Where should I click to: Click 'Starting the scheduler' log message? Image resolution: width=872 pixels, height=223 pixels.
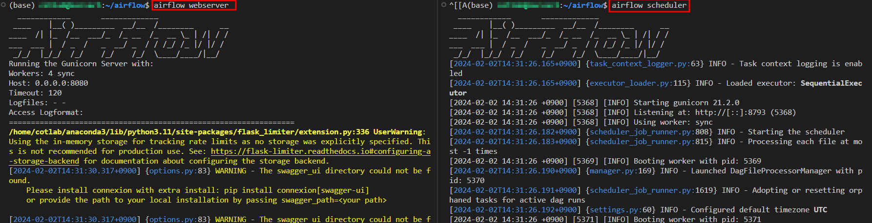point(796,132)
